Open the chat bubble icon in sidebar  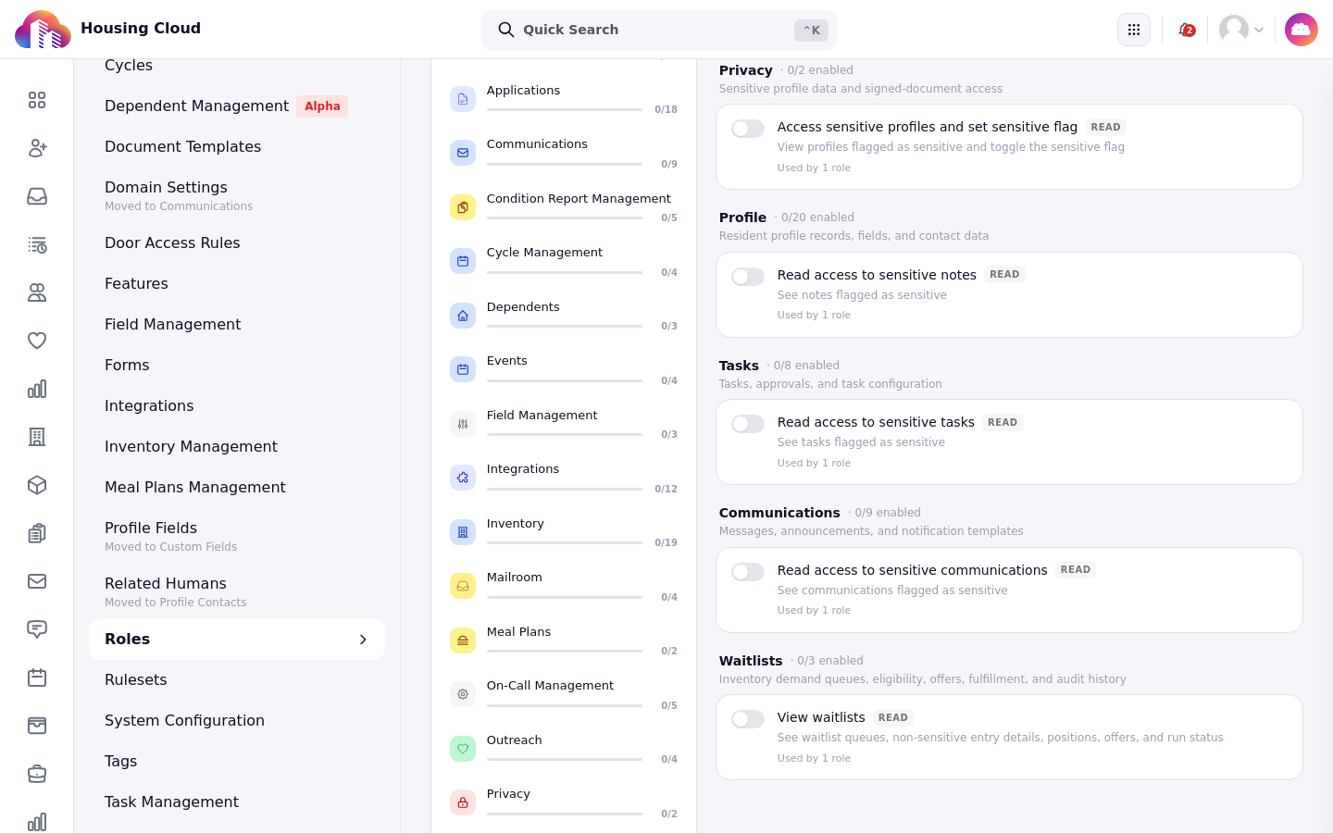click(x=37, y=629)
